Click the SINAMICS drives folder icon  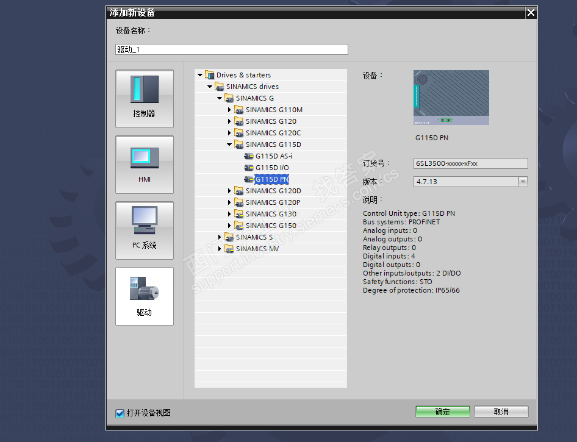point(220,87)
